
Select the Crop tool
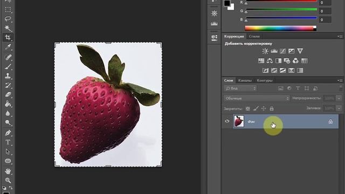pyautogui.click(x=8, y=37)
